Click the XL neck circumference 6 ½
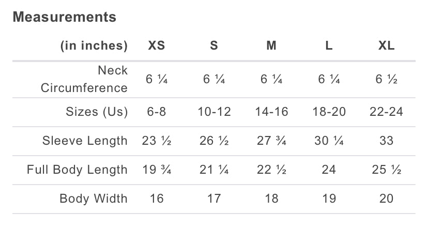The image size is (428, 228). 386,79
